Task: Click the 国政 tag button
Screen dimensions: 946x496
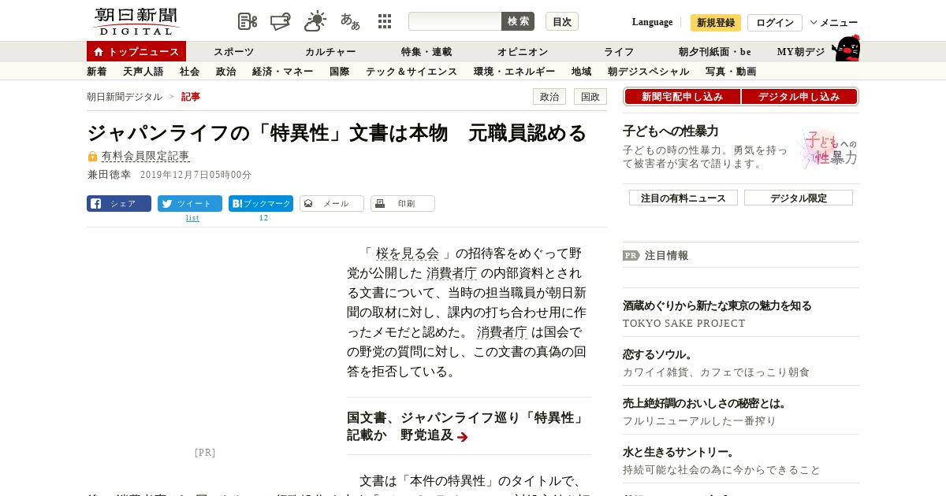Action: click(590, 97)
